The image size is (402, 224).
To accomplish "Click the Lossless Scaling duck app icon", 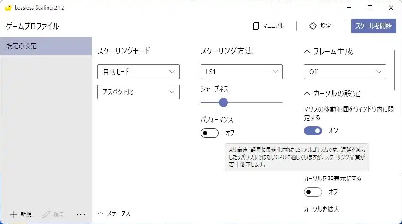I will tap(8, 8).
